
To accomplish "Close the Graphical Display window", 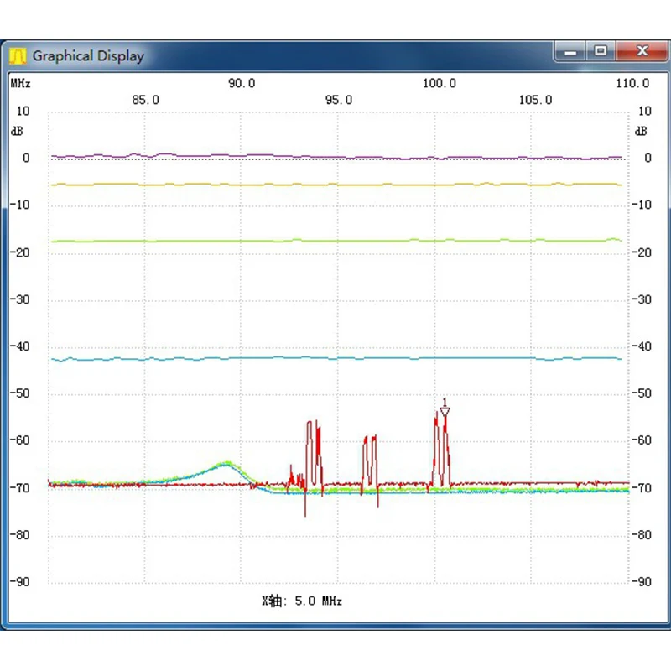I will [642, 51].
